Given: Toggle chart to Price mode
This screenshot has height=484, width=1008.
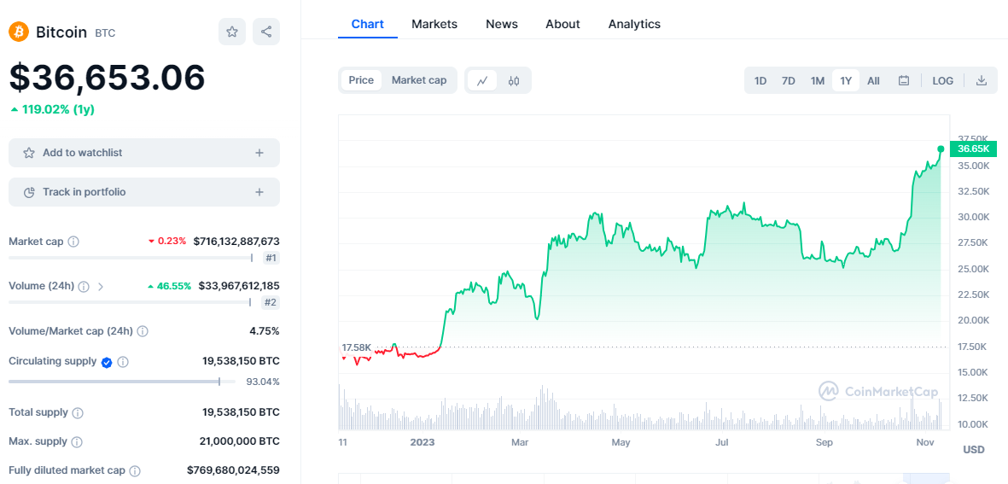Looking at the screenshot, I should tap(361, 80).
